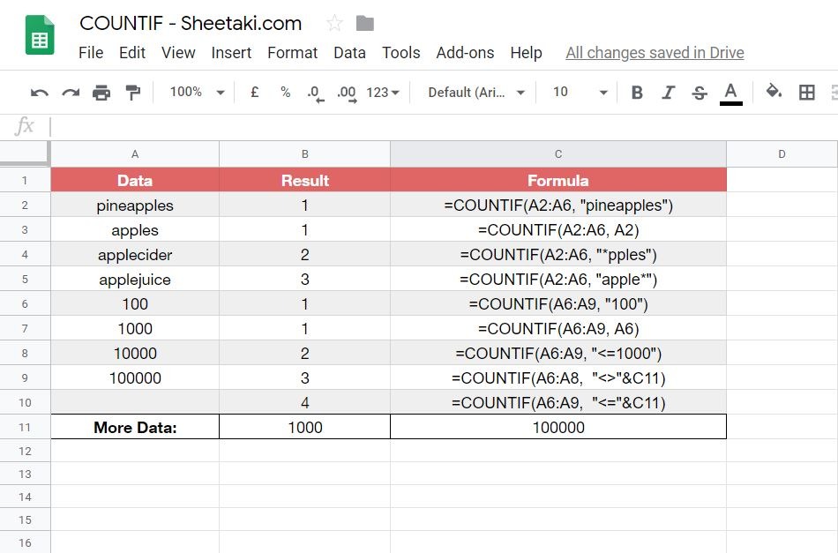Toggle star to favorite the spreadsheet

tap(333, 24)
